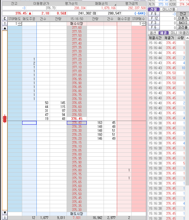Click the (-644) value in summary bar
189x220 pixels.
pyautogui.click(x=140, y=13)
